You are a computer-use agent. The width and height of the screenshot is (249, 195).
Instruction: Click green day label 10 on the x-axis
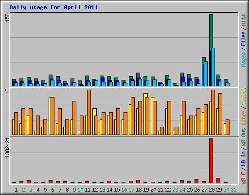pyautogui.click(x=80, y=190)
